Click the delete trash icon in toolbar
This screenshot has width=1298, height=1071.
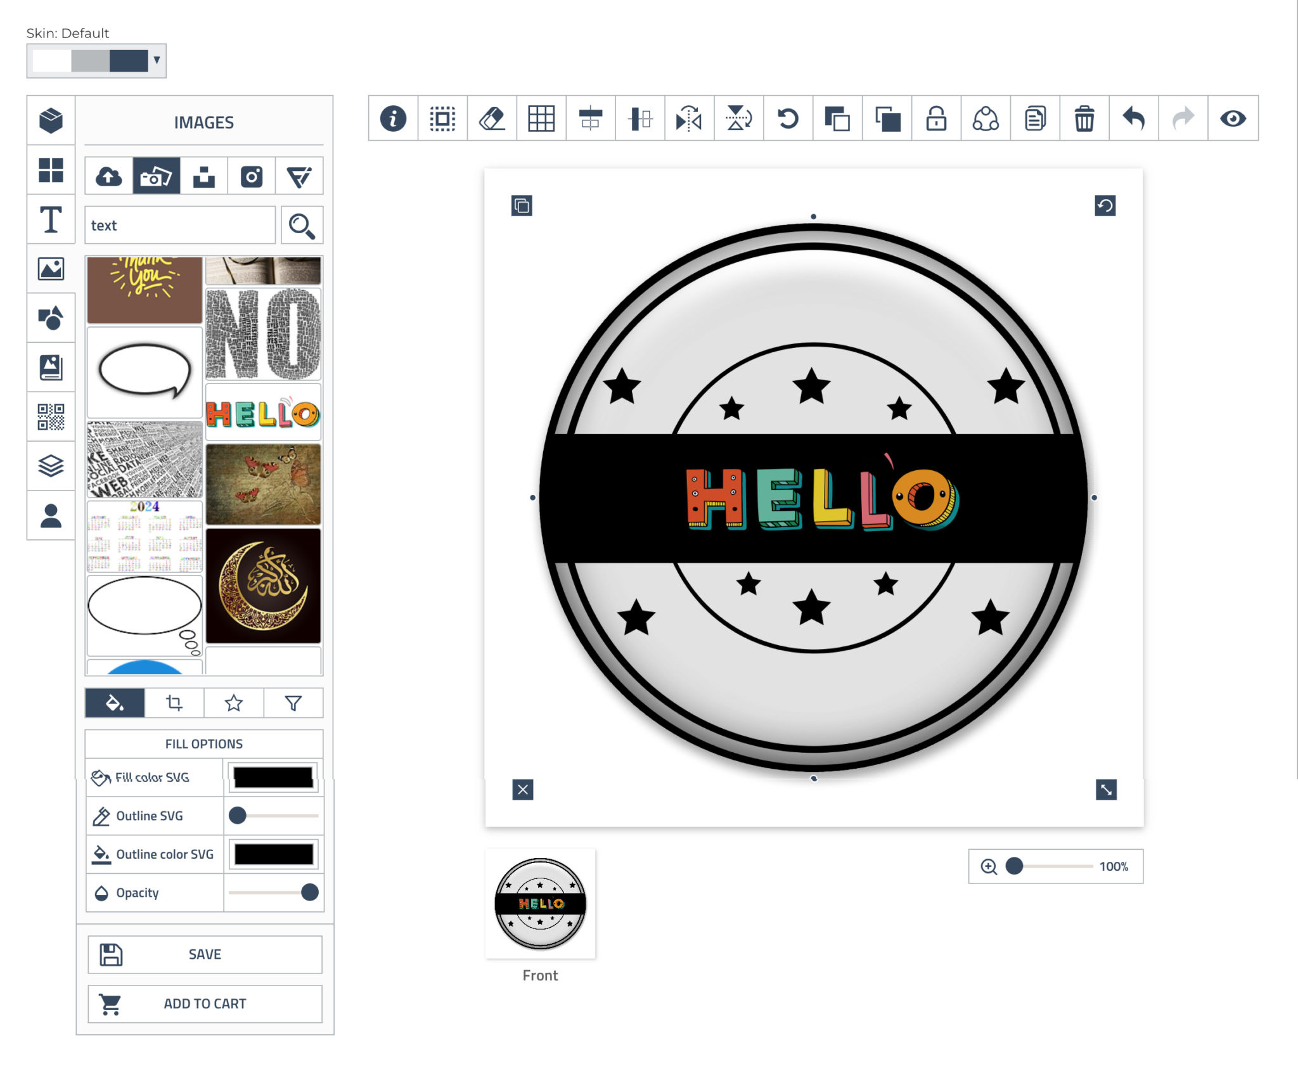click(1084, 119)
